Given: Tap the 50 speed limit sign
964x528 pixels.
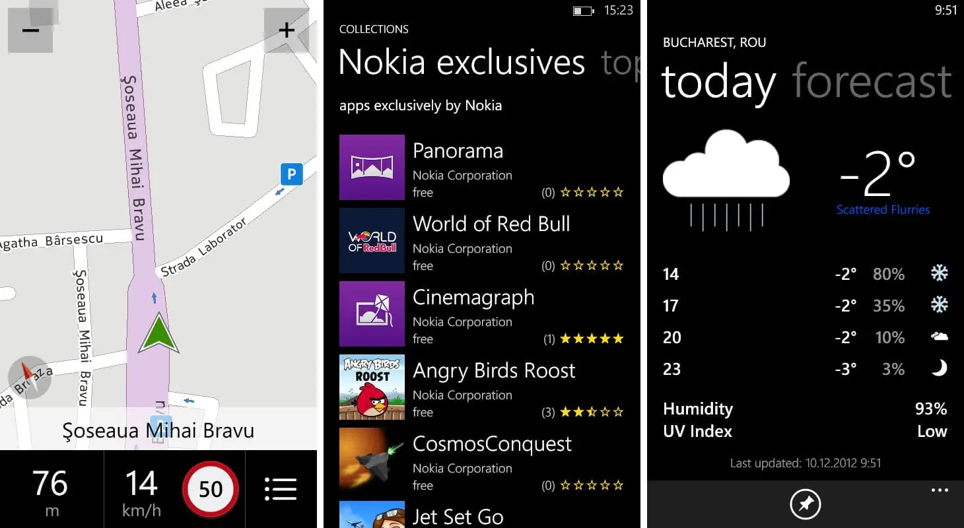Looking at the screenshot, I should coord(211,489).
